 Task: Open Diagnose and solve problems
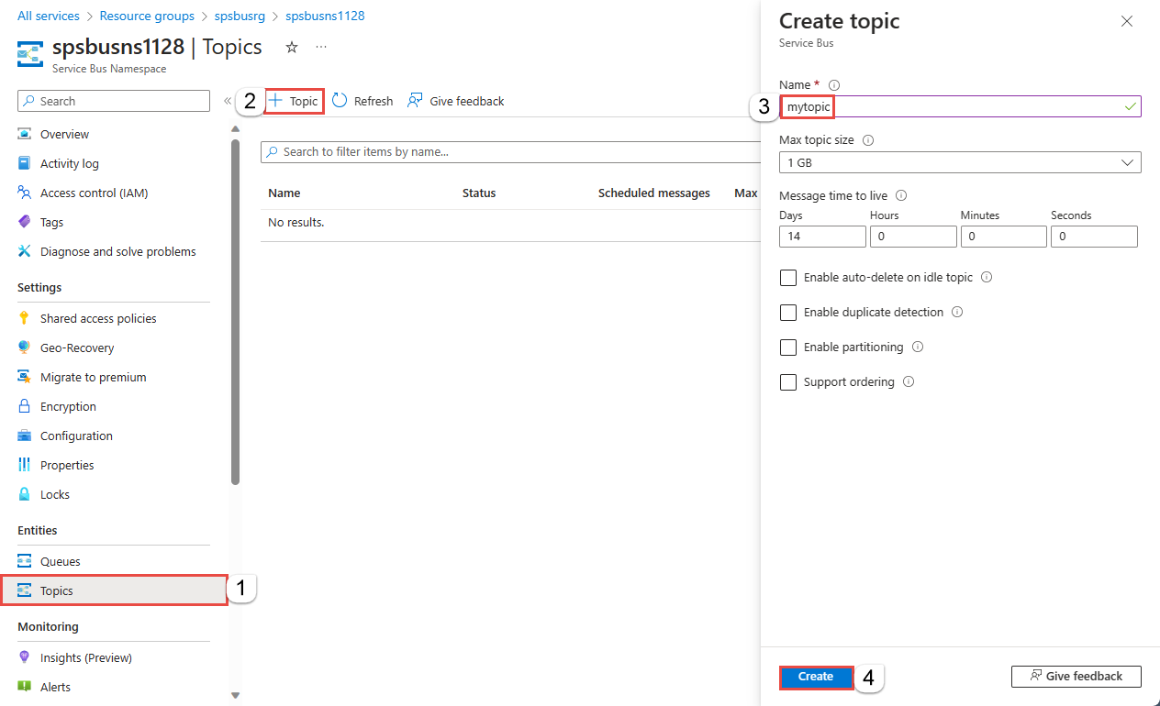[117, 251]
